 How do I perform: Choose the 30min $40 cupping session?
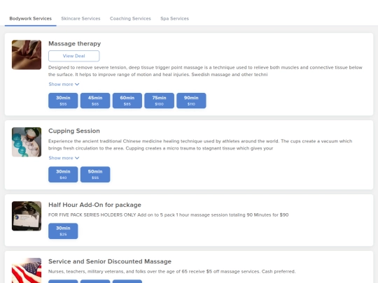[63, 174]
